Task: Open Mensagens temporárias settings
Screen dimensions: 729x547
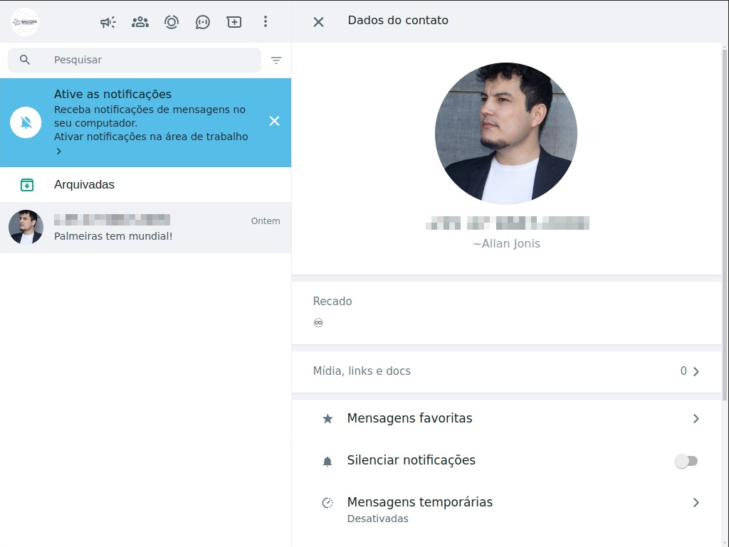Action: coord(506,509)
